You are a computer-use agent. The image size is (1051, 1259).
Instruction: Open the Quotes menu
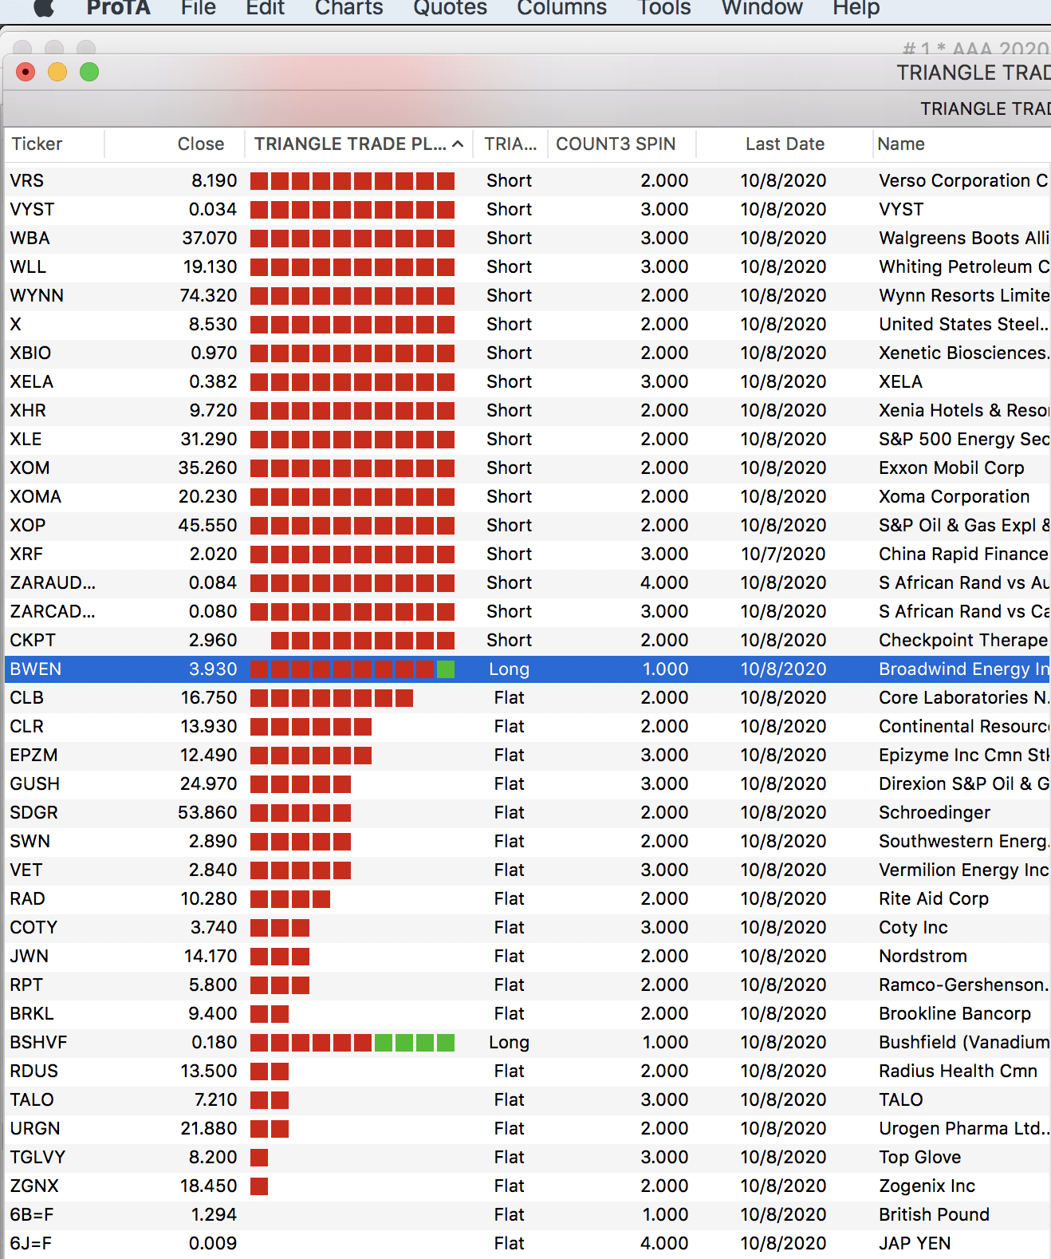[x=450, y=7]
